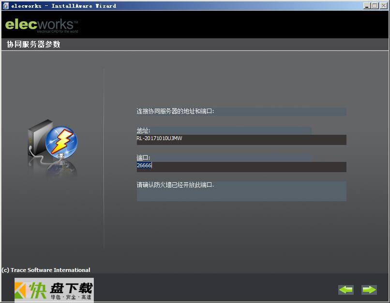Click the 端口: label
Viewport: 390px width, 303px height.
coord(143,158)
